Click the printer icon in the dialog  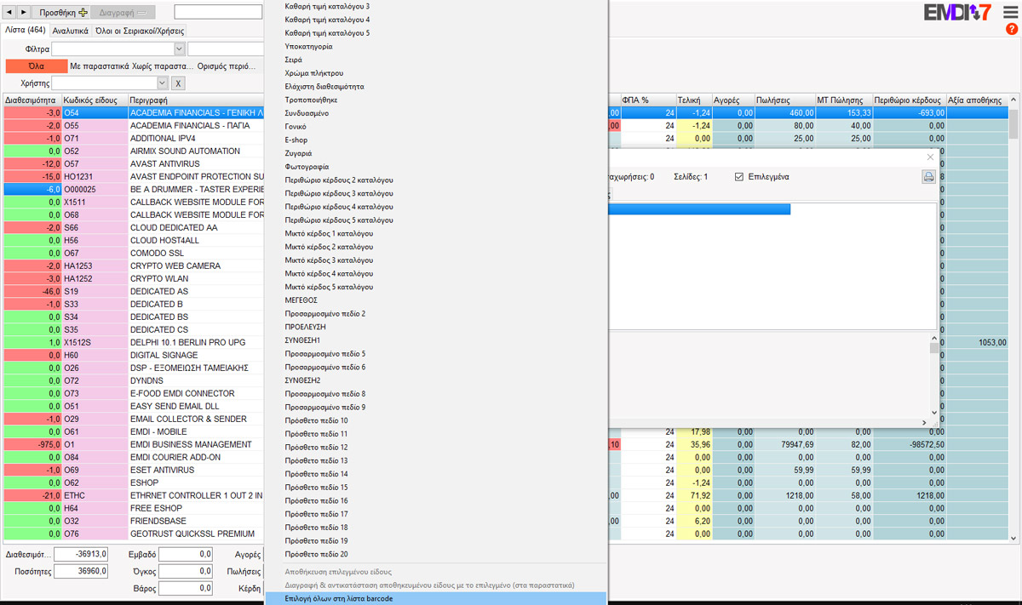pyautogui.click(x=928, y=177)
